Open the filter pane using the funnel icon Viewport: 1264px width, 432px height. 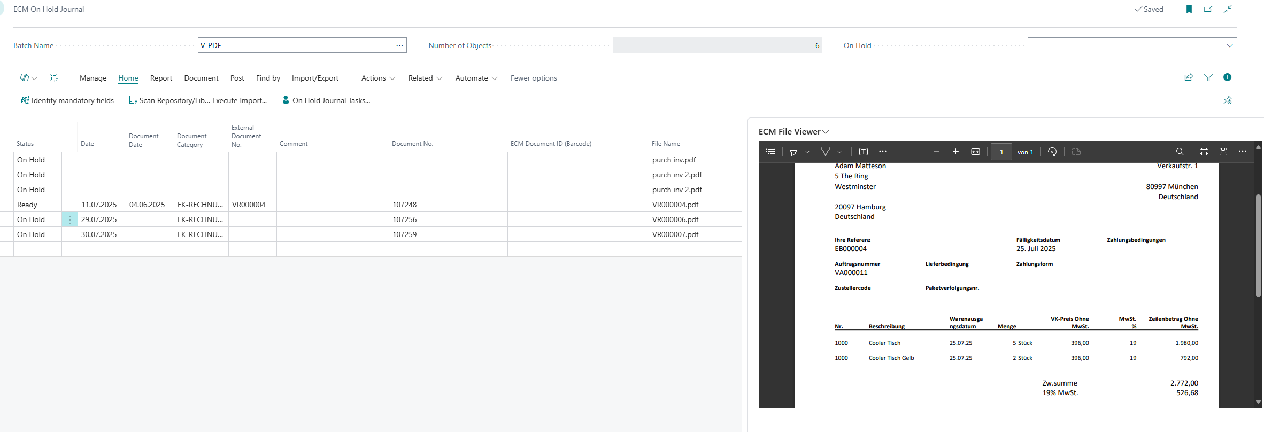click(x=1208, y=77)
